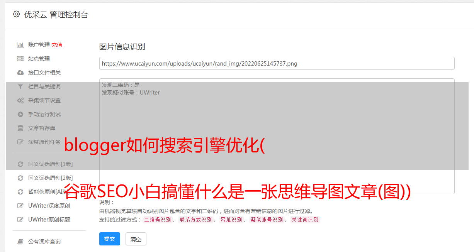Go to UWriter深度原创
474x252 pixels.
point(49,206)
